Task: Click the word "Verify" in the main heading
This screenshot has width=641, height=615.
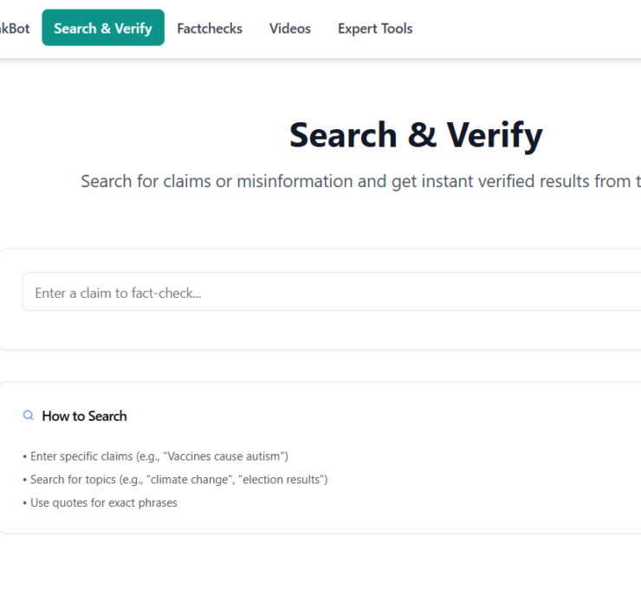Action: point(495,135)
